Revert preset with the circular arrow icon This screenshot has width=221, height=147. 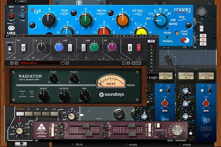pyautogui.click(x=67, y=63)
